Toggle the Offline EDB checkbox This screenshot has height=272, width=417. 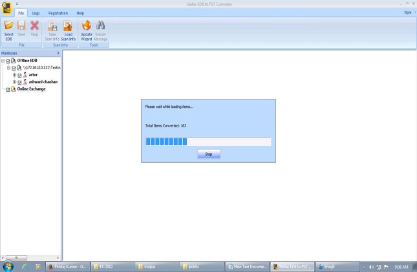[x=8, y=61]
